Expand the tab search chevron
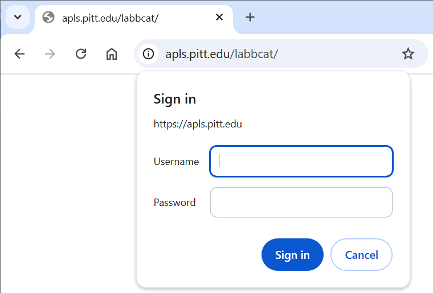 point(18,17)
